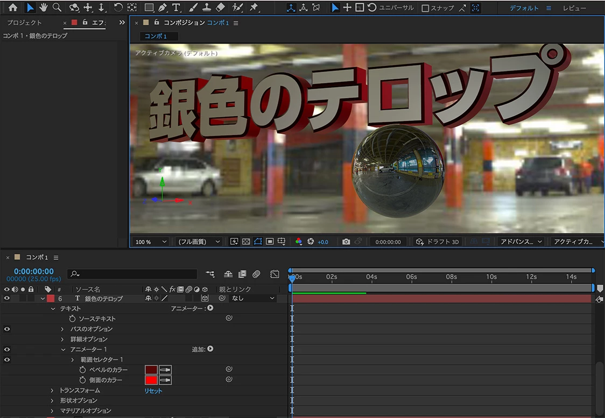Activate the Puppet Pin tool

[x=254, y=8]
